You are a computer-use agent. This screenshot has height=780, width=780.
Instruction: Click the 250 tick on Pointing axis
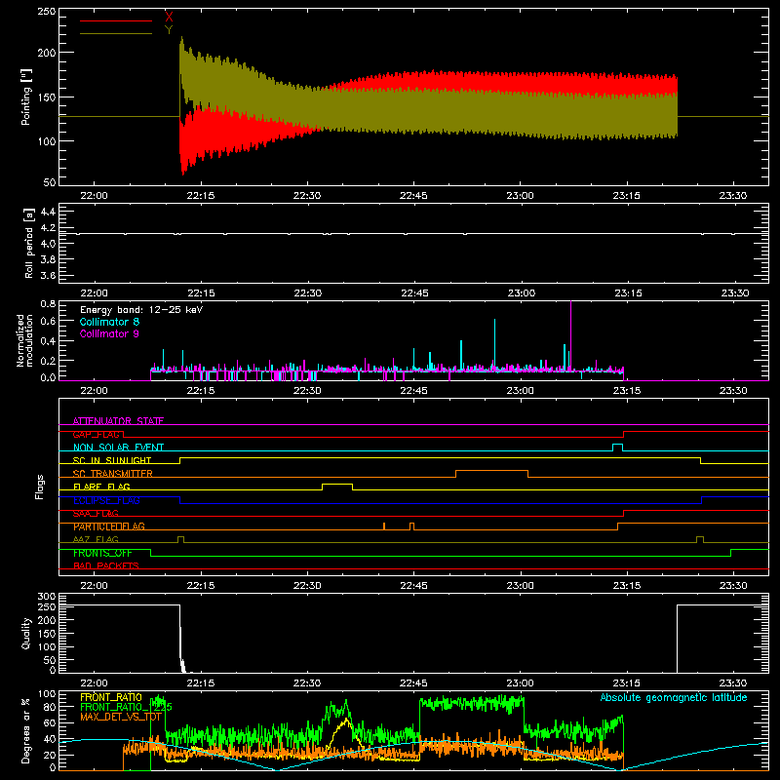tap(46, 12)
